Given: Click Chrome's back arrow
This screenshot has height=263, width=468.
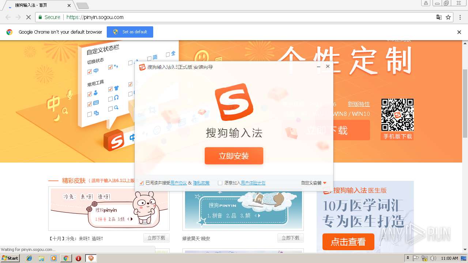Looking at the screenshot, I should [8, 17].
